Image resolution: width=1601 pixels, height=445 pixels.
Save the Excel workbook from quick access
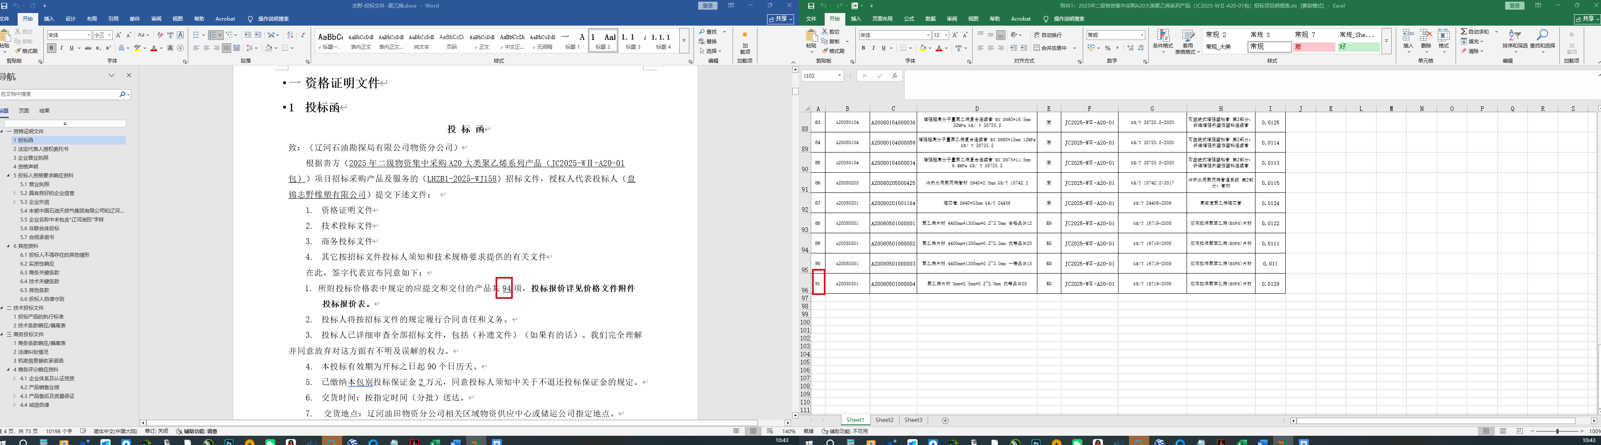812,5
